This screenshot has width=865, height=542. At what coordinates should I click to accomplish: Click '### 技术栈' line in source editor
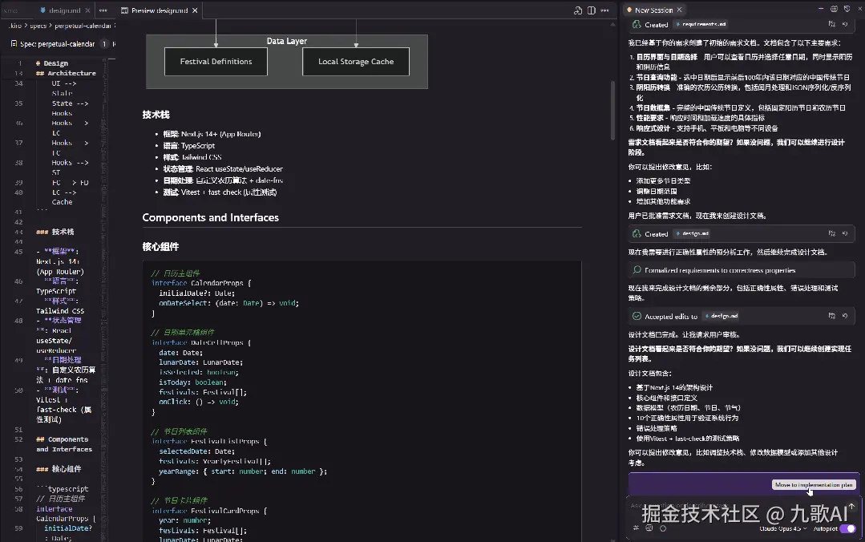(55, 232)
